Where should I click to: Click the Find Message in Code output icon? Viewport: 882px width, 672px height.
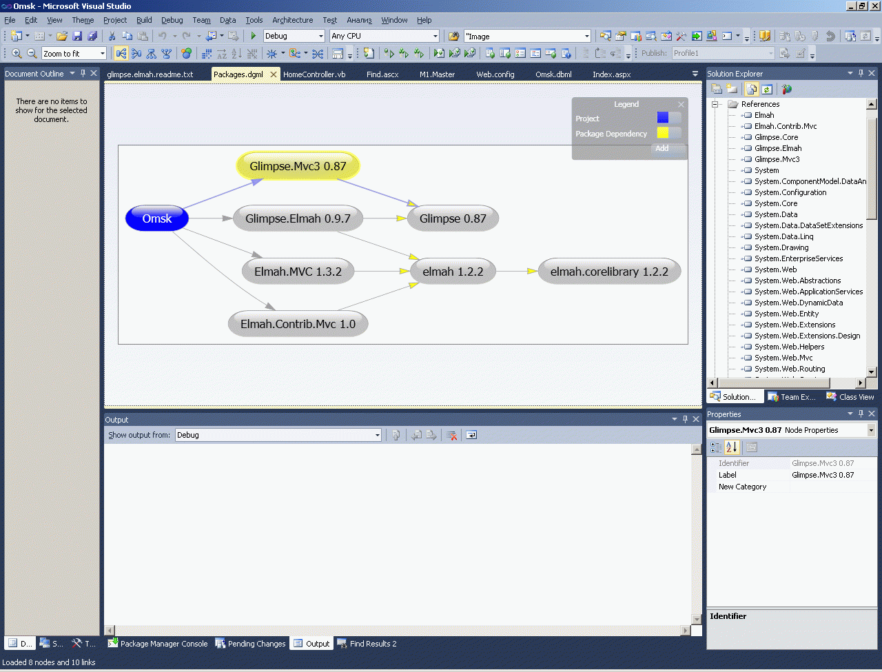coord(396,435)
